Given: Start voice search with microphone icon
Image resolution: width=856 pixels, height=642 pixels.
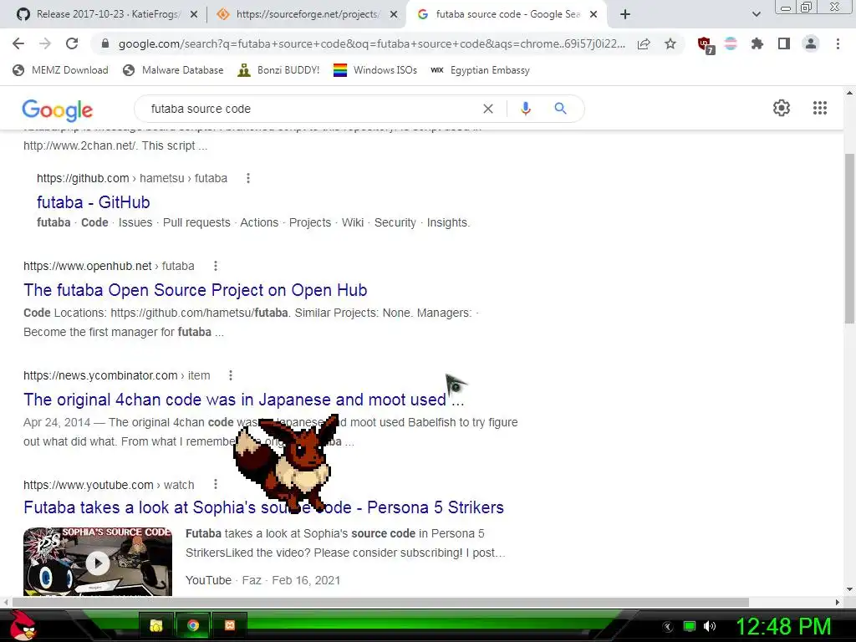Looking at the screenshot, I should pyautogui.click(x=525, y=109).
